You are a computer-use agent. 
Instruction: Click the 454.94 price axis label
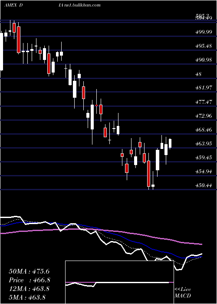204,172
